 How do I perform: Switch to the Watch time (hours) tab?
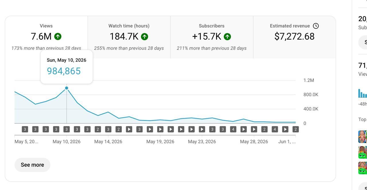point(129,37)
